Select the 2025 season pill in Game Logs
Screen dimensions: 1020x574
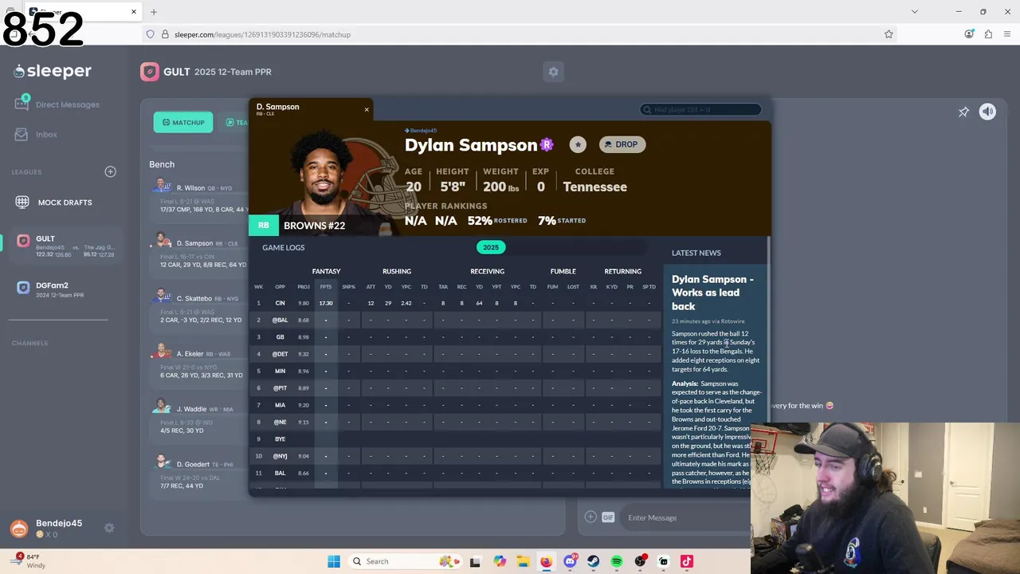pyautogui.click(x=491, y=247)
